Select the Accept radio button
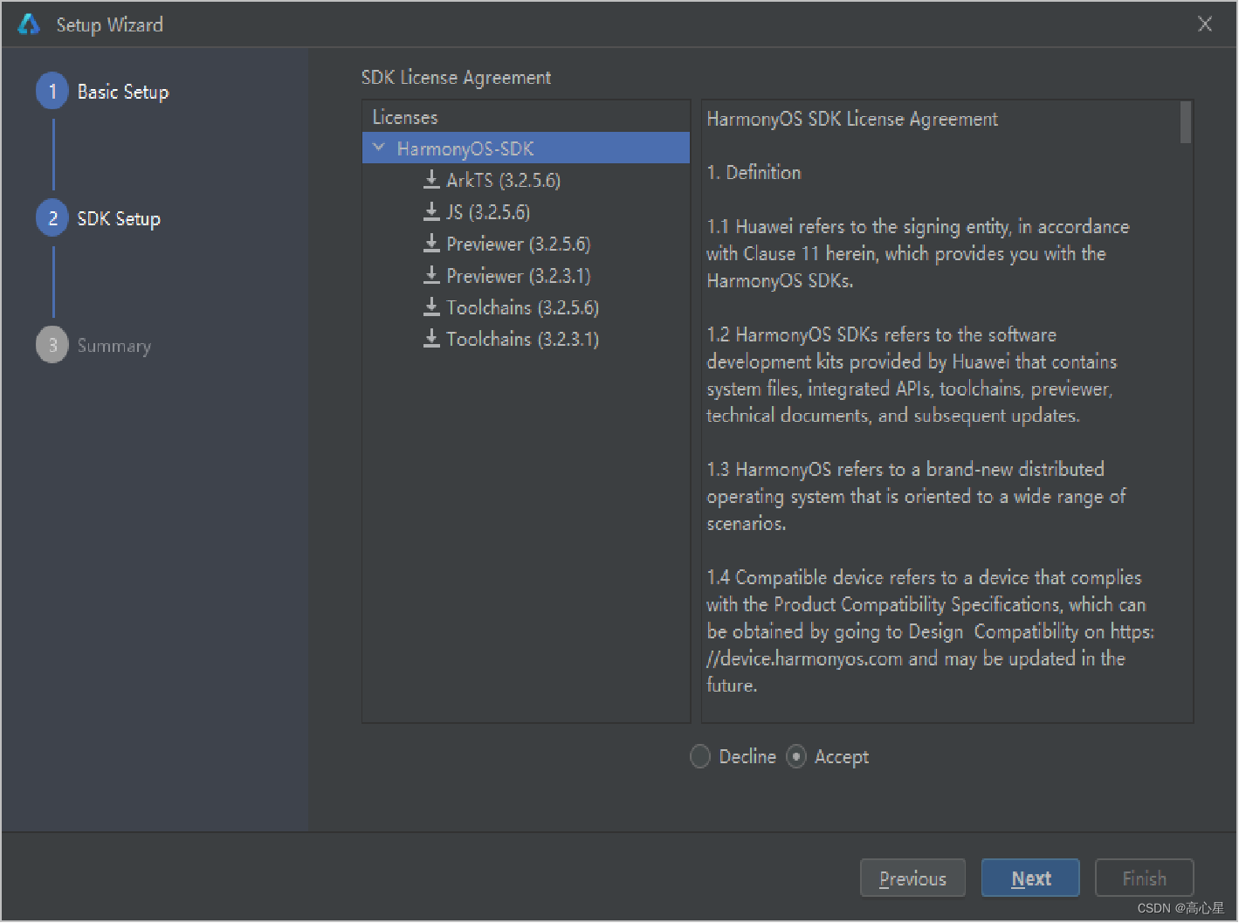 coord(796,756)
